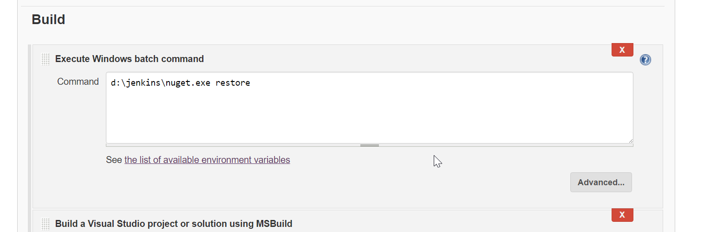
Task: Place cursor on the word restore
Action: click(x=233, y=83)
